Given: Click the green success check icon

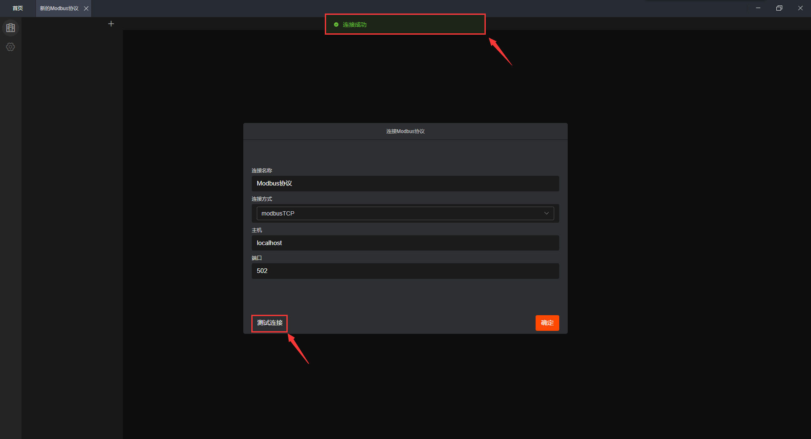Looking at the screenshot, I should 336,25.
